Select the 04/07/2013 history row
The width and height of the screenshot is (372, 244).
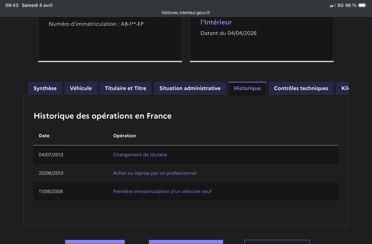[186, 155]
